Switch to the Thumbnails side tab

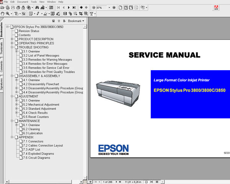click(x=2, y=48)
